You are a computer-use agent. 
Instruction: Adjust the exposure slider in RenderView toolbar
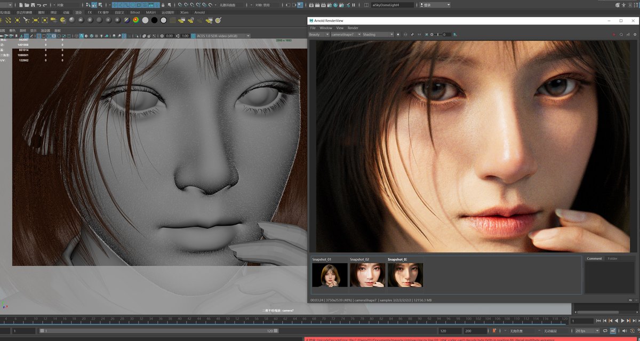439,34
